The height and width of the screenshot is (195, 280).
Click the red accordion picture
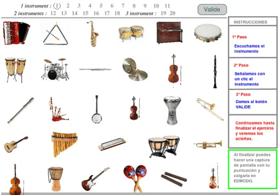[x=16, y=33]
